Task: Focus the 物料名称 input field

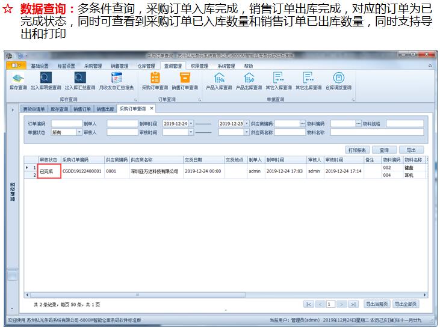Action: (x=377, y=132)
